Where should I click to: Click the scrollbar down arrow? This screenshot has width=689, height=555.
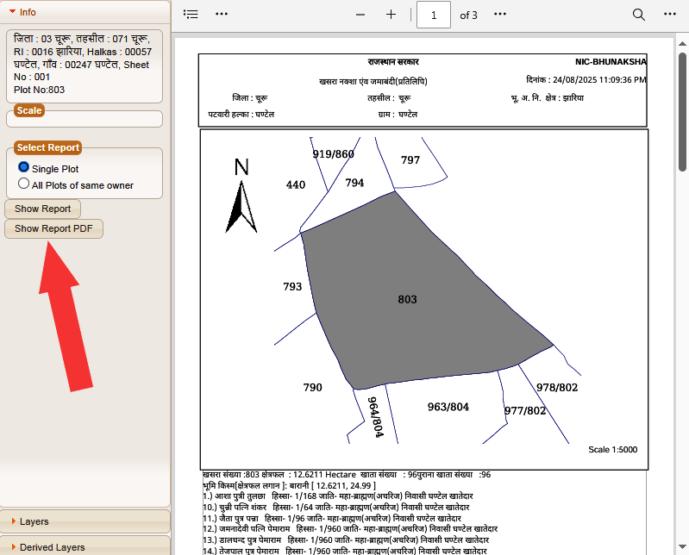click(682, 546)
